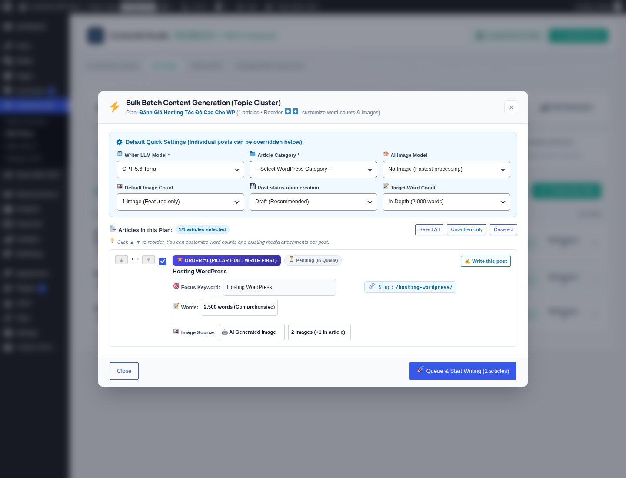Move the Hosting WordPress article up

coord(121,260)
